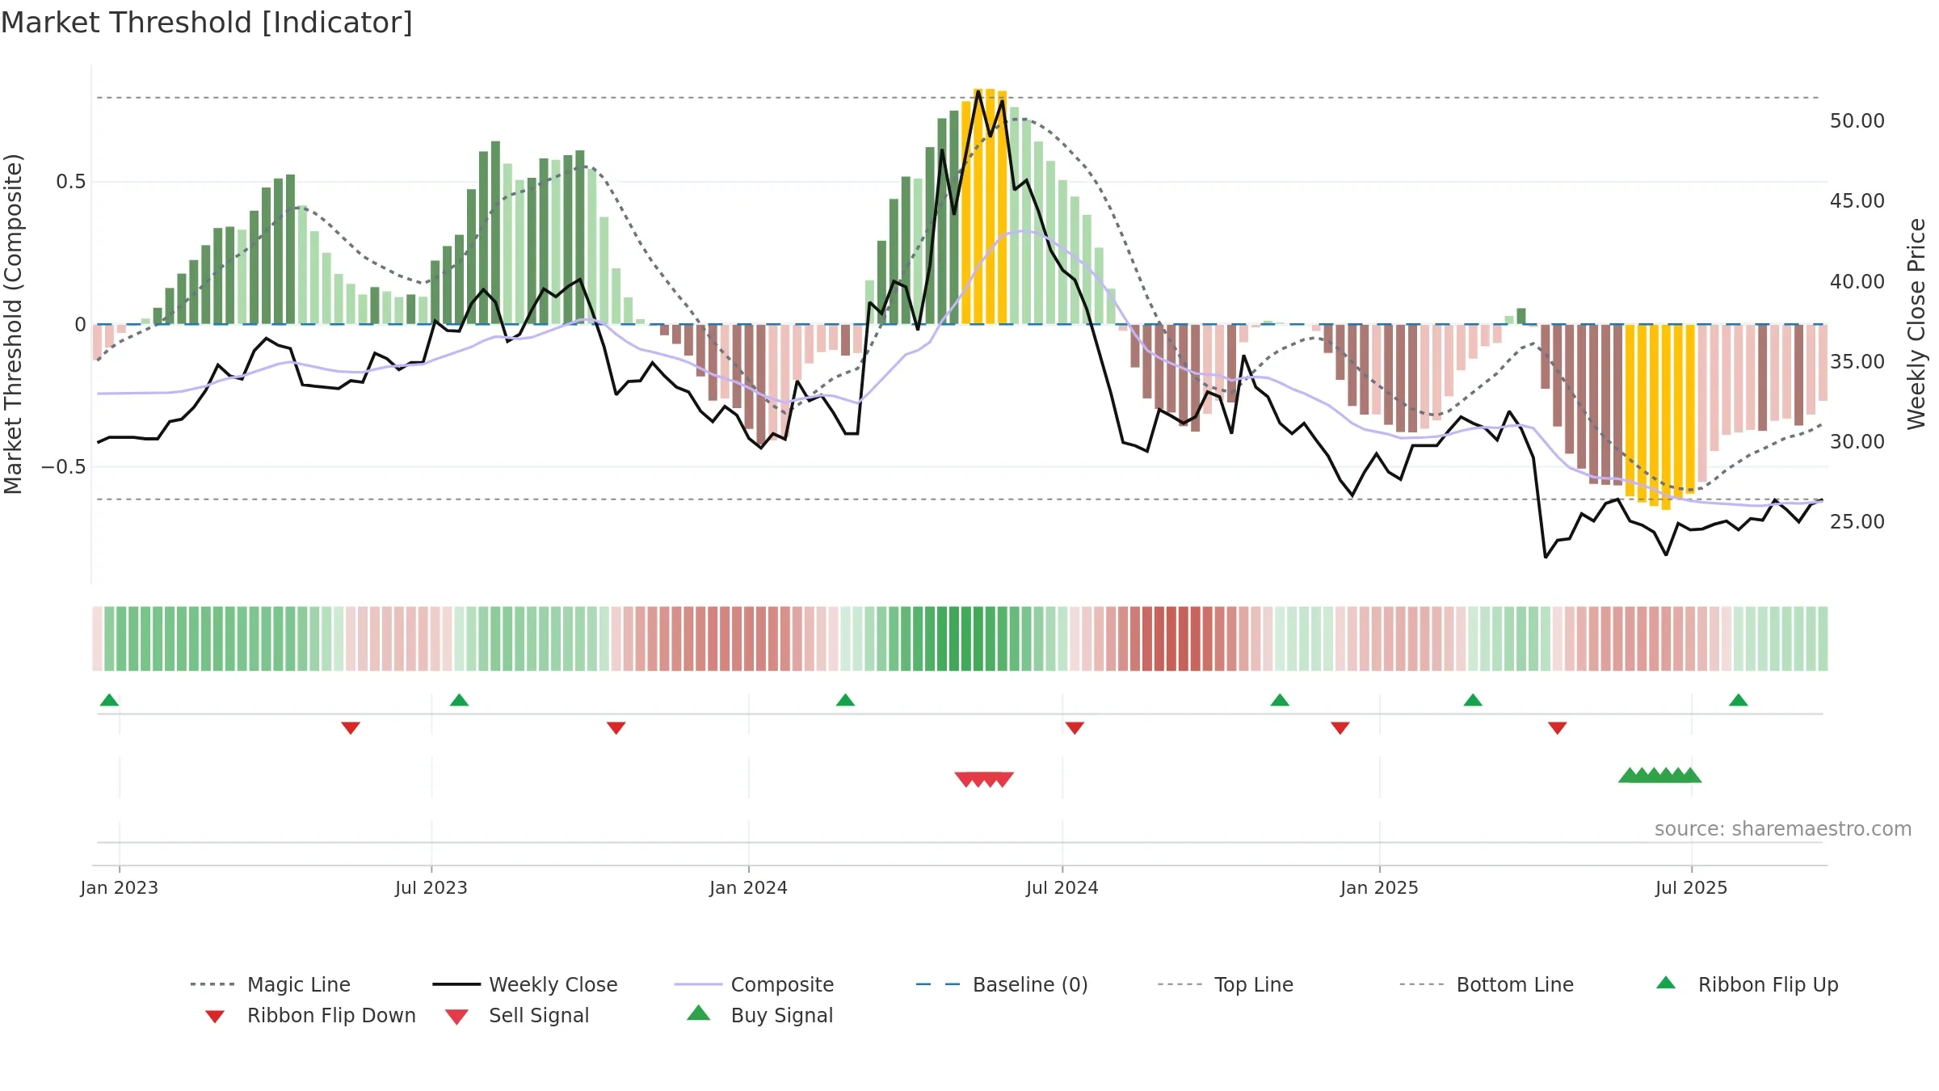Image resolution: width=1939 pixels, height=1091 pixels.
Task: Click the 40.00 price tick label
Action: pyautogui.click(x=1857, y=282)
